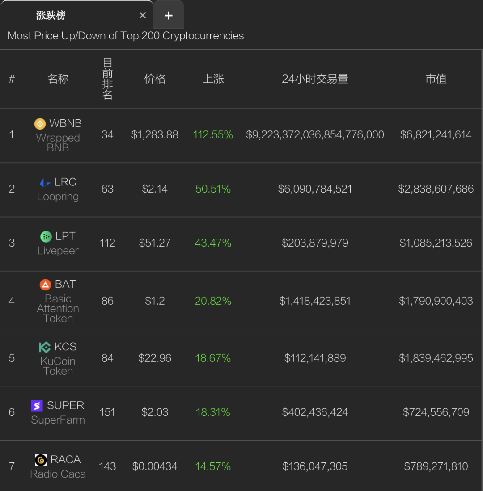
Task: Click the RACA market cap $789,271,810
Action: 436,467
